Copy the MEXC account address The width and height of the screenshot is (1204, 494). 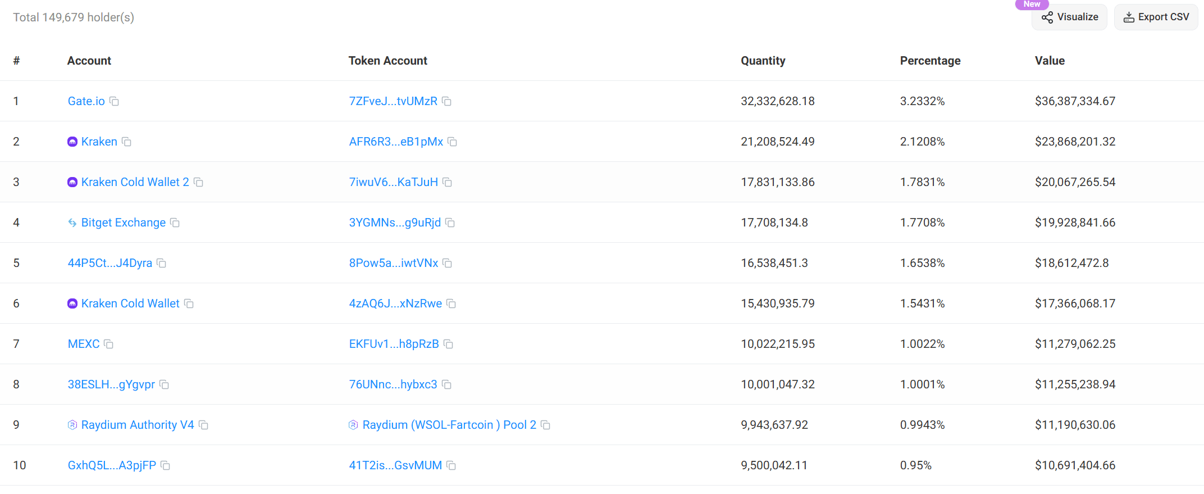click(108, 344)
